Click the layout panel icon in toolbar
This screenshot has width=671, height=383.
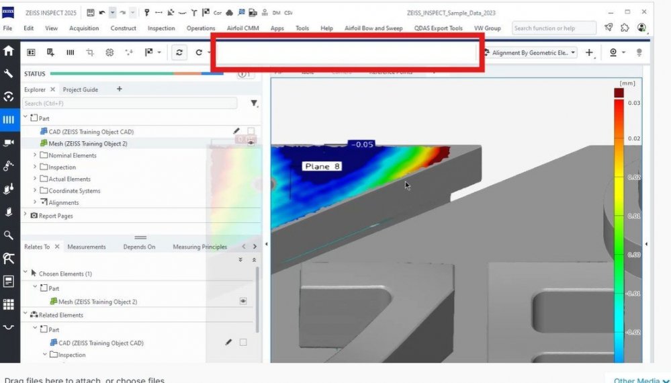(x=31, y=52)
